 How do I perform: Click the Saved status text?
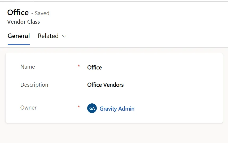(42, 13)
